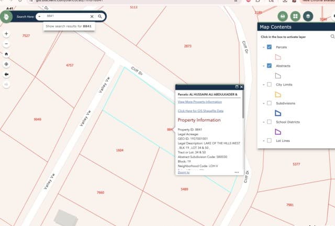Collapse the Subdivisions layer legend arrow

[263, 103]
